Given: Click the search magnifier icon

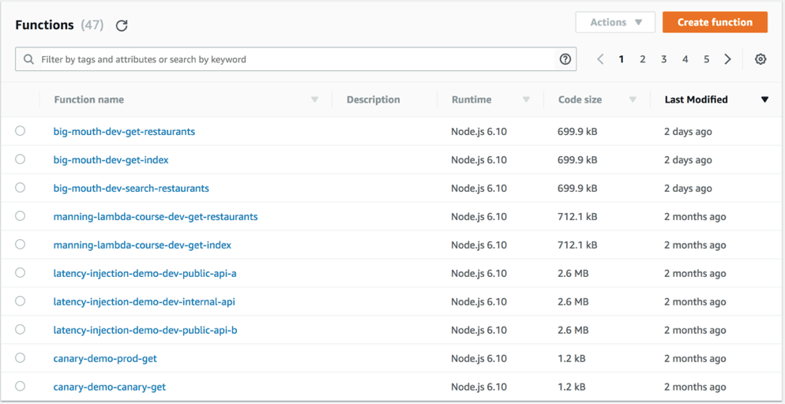Looking at the screenshot, I should tap(28, 59).
